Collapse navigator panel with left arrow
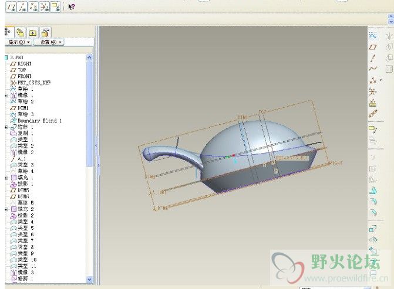The image size is (394, 289). [96, 145]
